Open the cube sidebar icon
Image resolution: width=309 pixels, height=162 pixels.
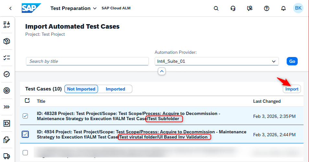point(7,41)
